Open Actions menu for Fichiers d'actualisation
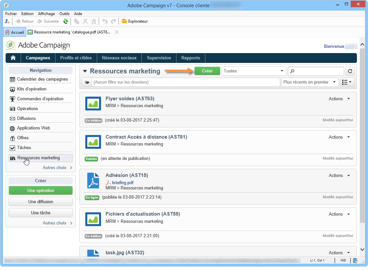373x270 pixels. [339, 214]
